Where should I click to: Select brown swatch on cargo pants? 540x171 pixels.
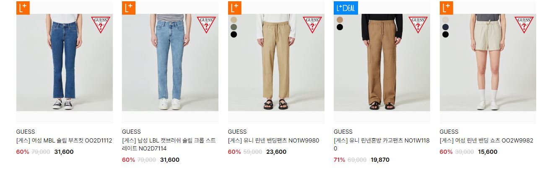pos(340,20)
